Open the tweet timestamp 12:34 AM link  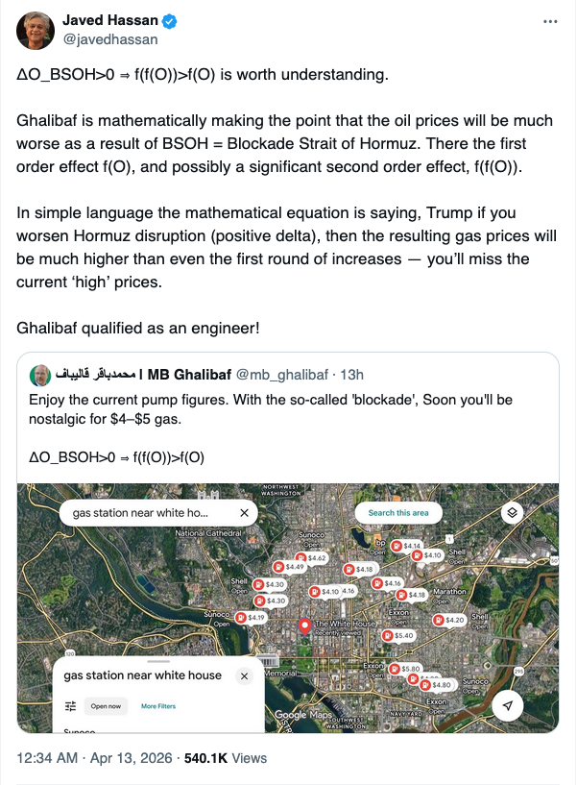click(48, 758)
